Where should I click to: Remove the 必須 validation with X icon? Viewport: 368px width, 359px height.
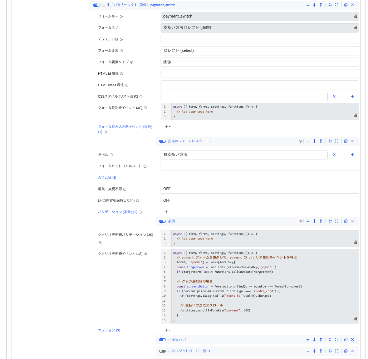(352, 221)
